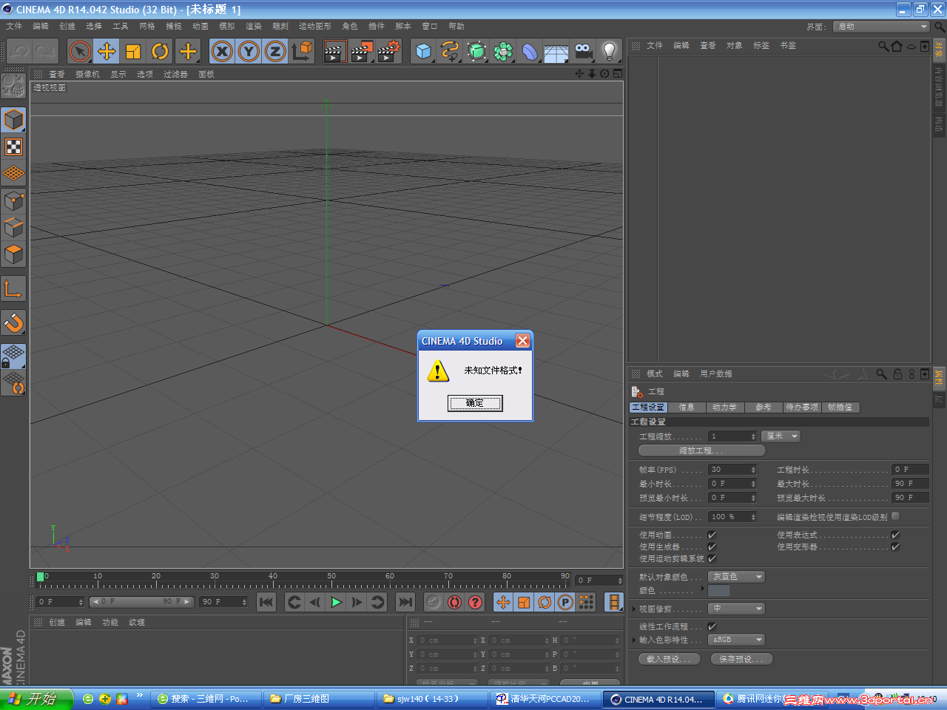This screenshot has width=947, height=710.
Task: Toggle the 使用表达式 checkbox
Action: 895,535
